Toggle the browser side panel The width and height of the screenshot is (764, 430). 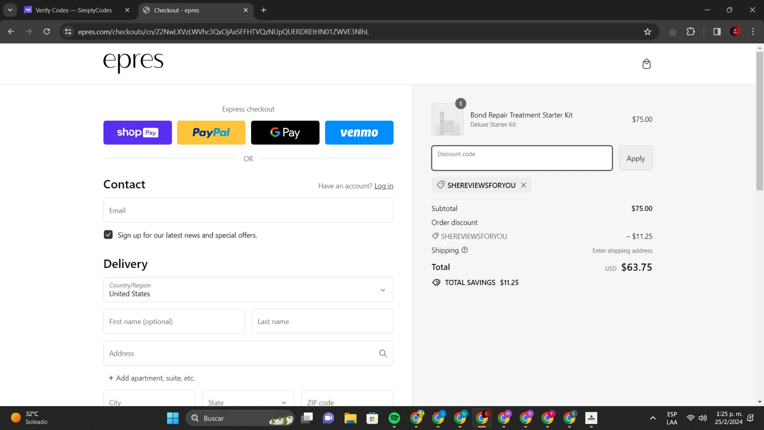(x=717, y=32)
